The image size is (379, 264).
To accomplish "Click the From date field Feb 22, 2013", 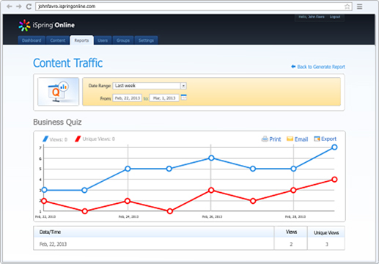I will 128,98.
